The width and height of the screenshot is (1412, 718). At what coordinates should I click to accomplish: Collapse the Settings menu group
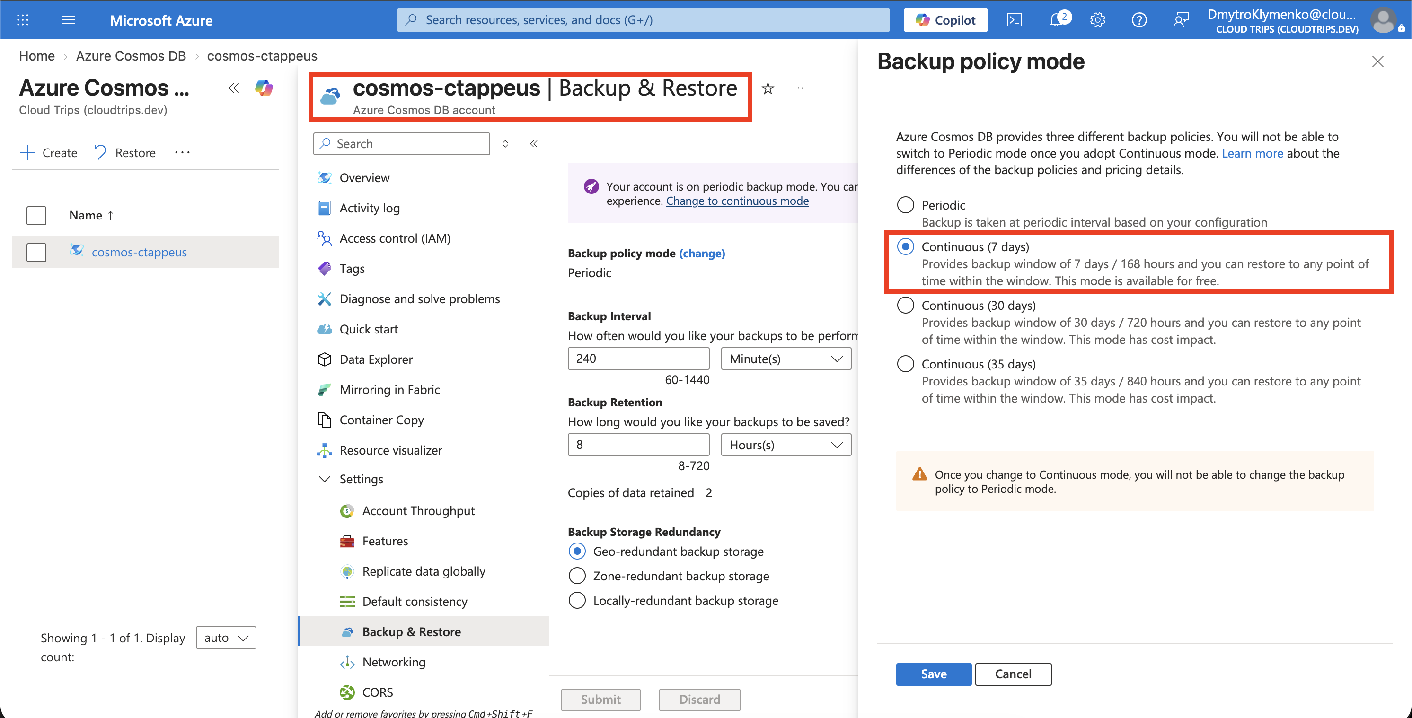pyautogui.click(x=325, y=479)
